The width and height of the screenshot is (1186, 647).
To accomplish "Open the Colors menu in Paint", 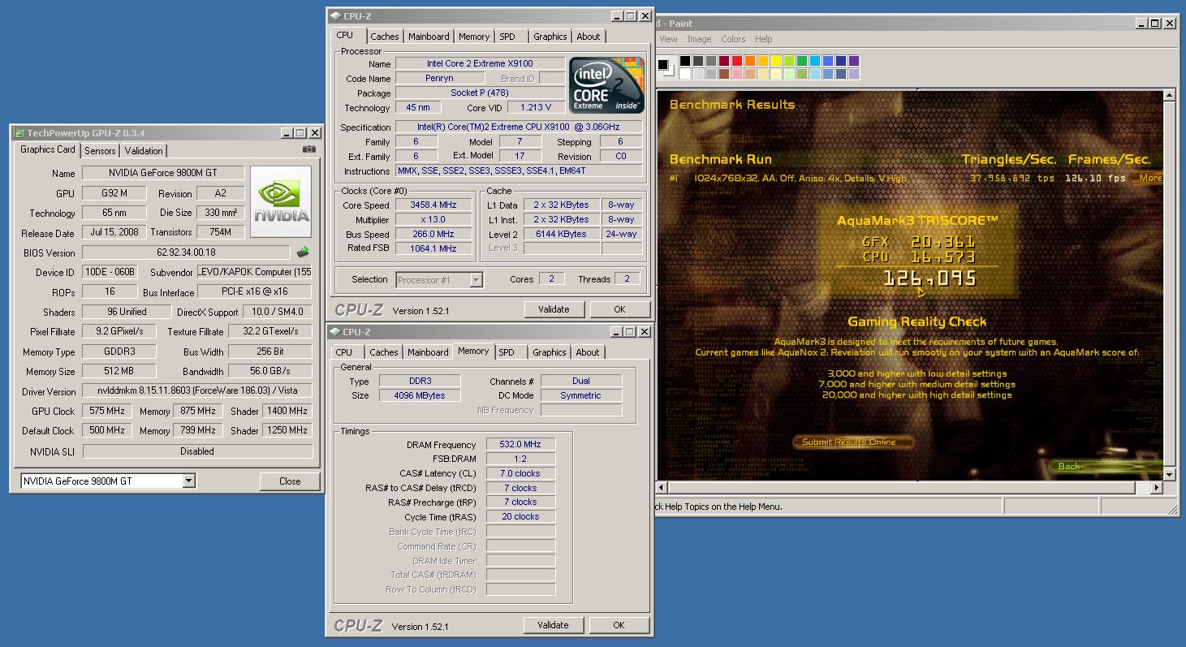I will pos(733,39).
